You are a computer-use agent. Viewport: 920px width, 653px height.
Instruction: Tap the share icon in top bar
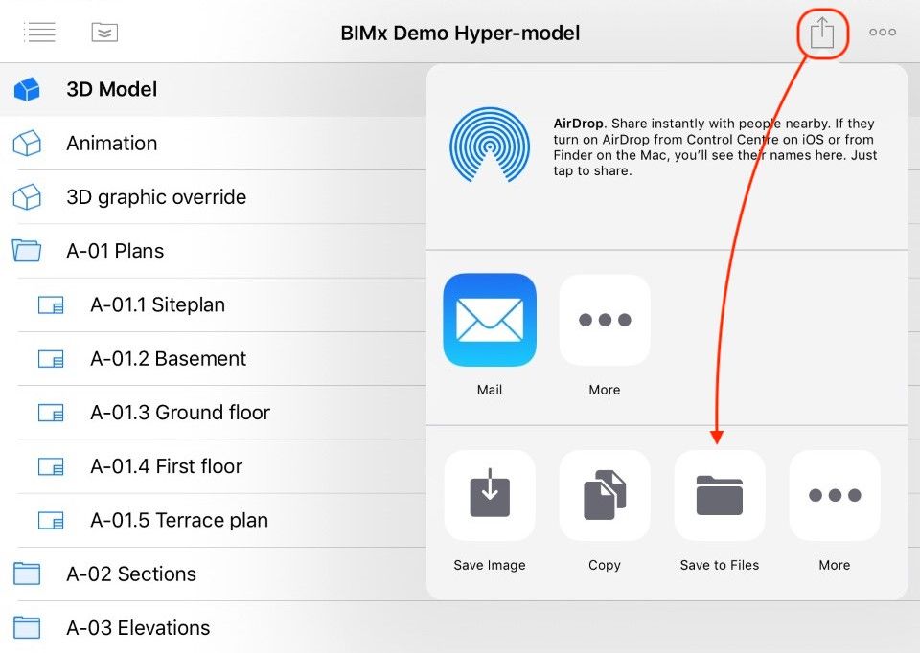pyautogui.click(x=822, y=33)
